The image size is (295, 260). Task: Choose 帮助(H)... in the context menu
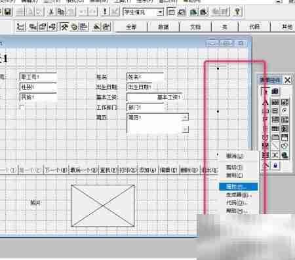[x=239, y=211]
